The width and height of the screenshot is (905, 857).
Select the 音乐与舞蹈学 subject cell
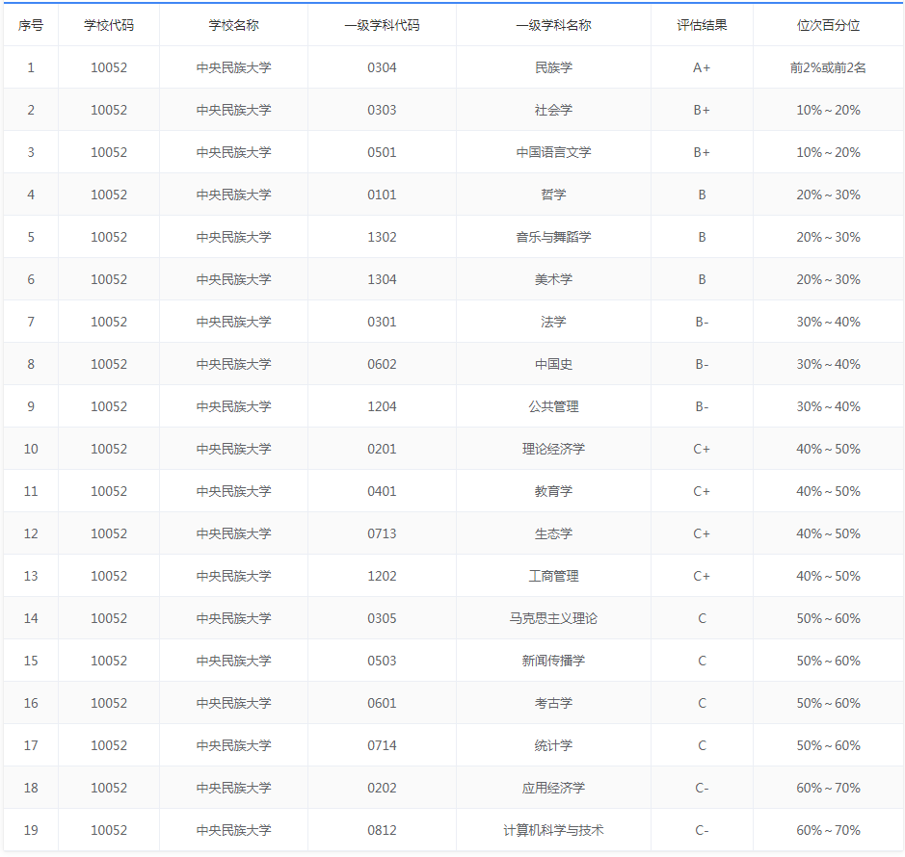(x=553, y=237)
